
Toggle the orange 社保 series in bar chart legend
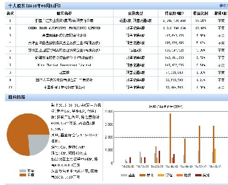coord(184,175)
